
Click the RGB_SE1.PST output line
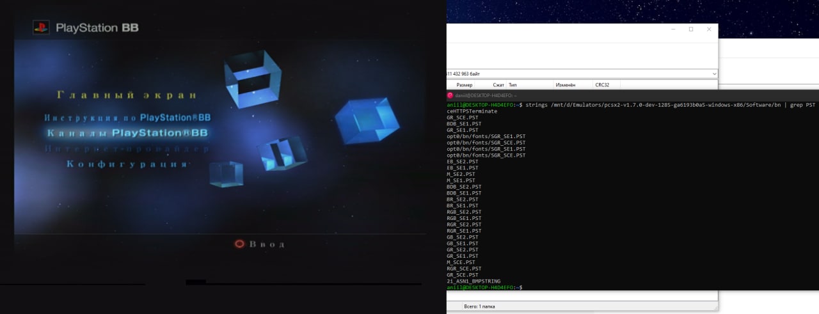click(x=464, y=218)
